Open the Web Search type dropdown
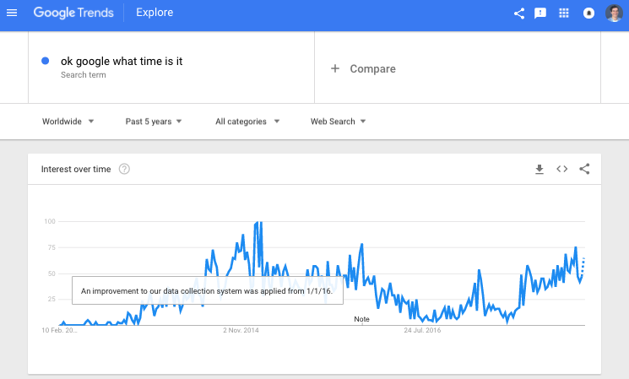629x379 pixels. 339,122
